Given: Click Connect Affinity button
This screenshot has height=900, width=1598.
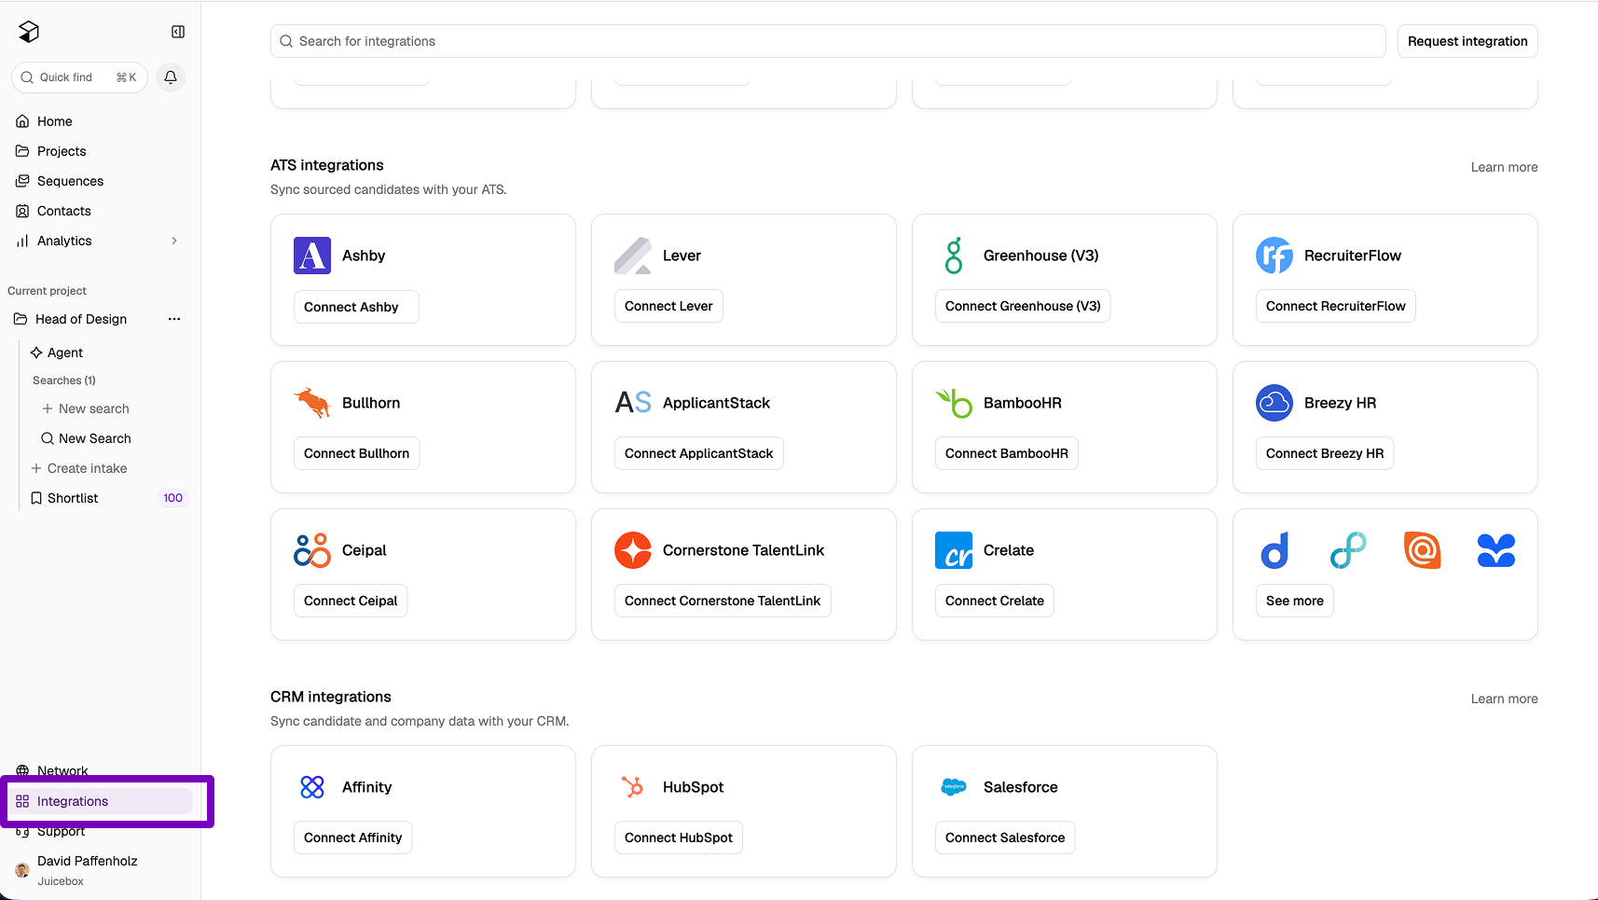Looking at the screenshot, I should click(352, 838).
